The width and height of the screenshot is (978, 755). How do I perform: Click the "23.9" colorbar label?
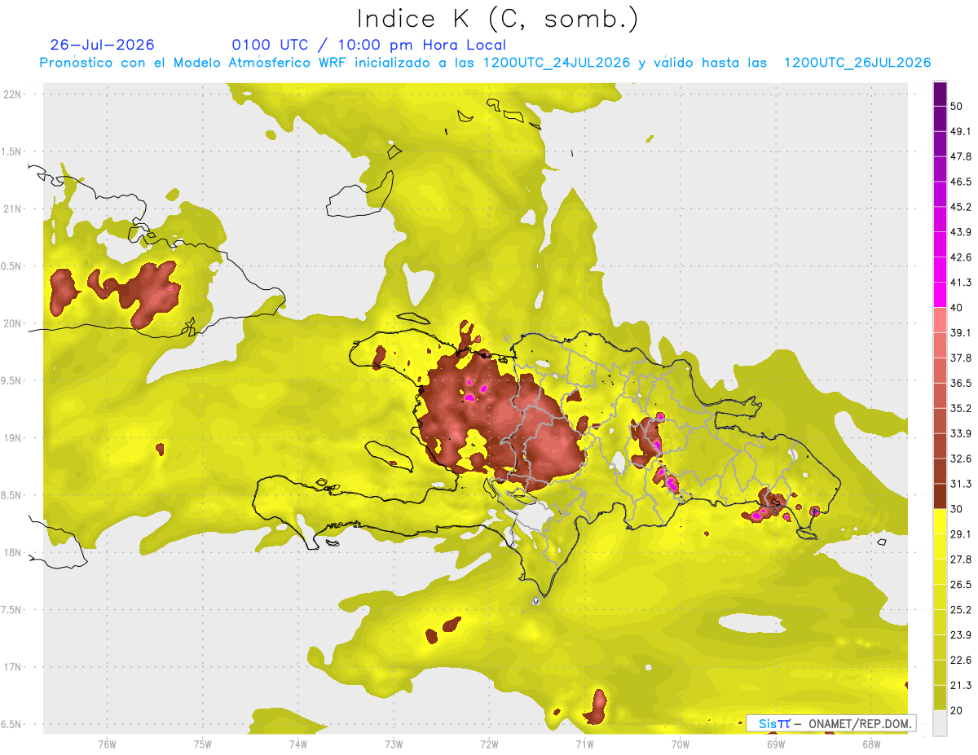pos(961,634)
